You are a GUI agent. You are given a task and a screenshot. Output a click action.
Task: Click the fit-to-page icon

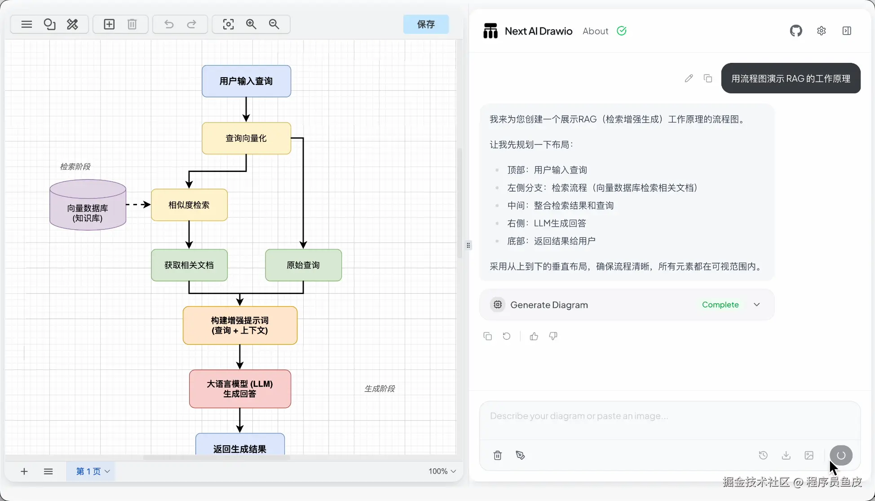point(228,24)
